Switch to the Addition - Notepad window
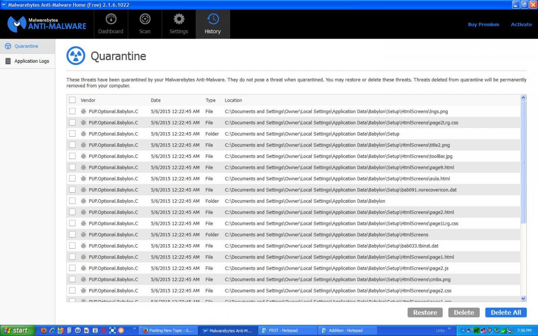This screenshot has height=336, width=538. point(347,331)
